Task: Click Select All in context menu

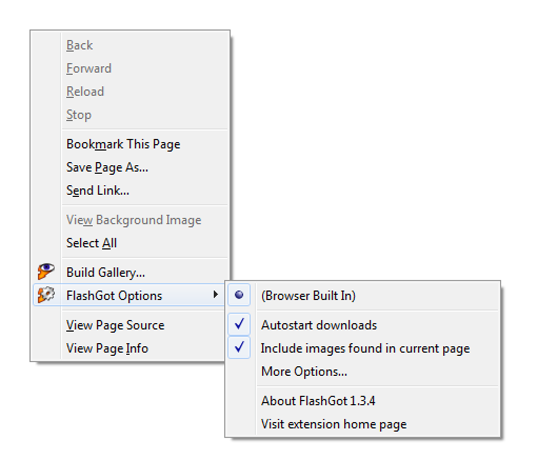Action: 92,243
